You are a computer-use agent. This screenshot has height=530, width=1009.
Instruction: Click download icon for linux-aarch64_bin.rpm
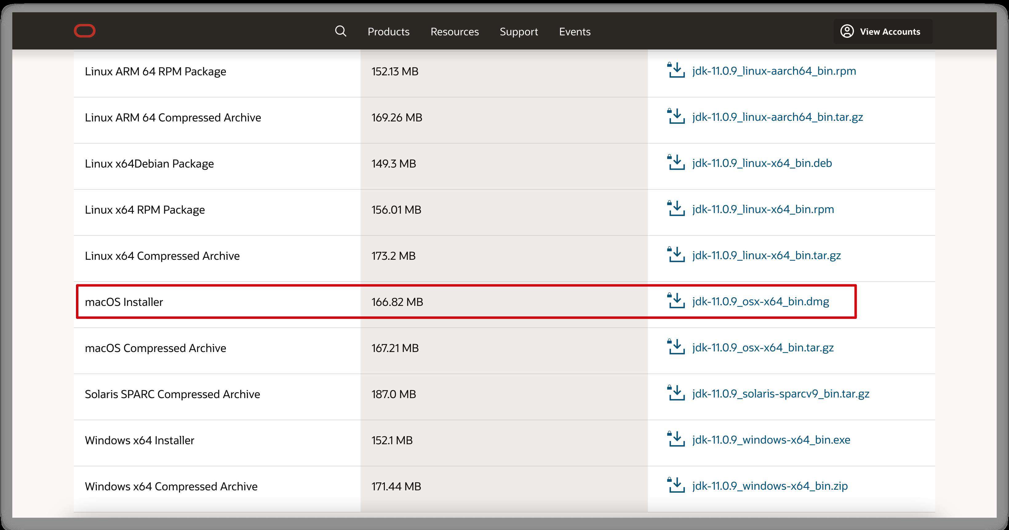click(x=676, y=70)
